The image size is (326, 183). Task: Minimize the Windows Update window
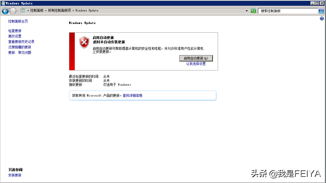point(312,3)
